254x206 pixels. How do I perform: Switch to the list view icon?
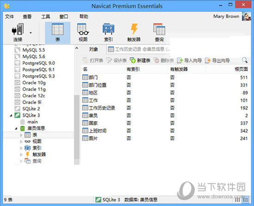[246, 200]
